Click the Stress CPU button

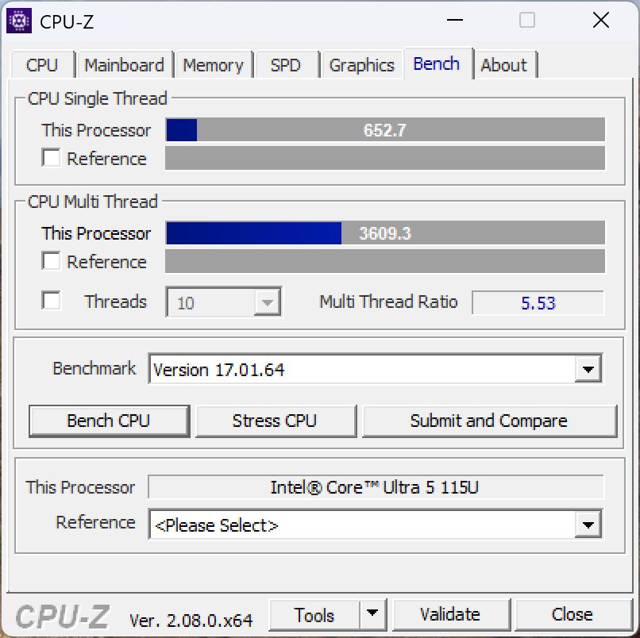click(x=275, y=421)
